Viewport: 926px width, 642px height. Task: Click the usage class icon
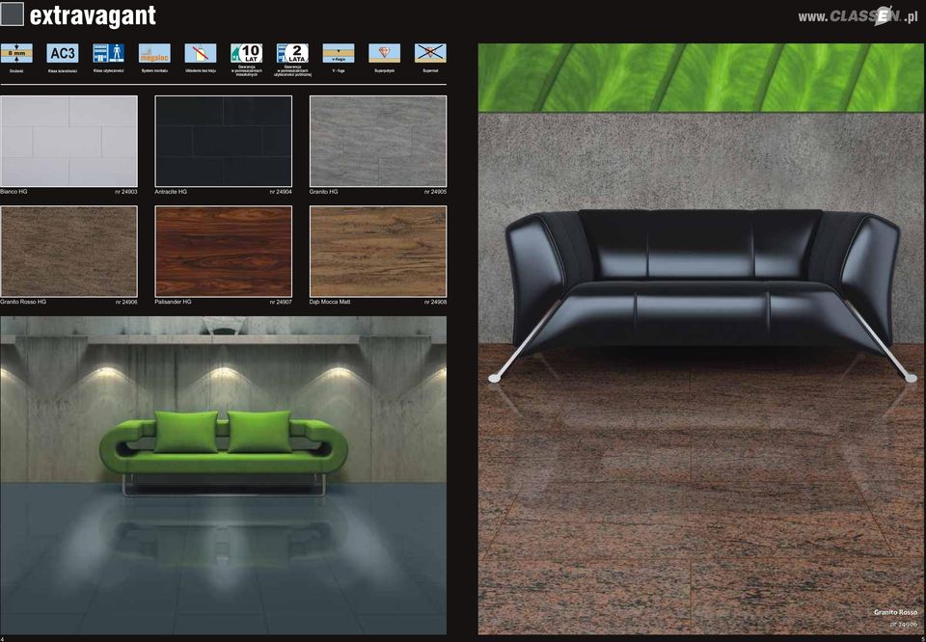109,53
